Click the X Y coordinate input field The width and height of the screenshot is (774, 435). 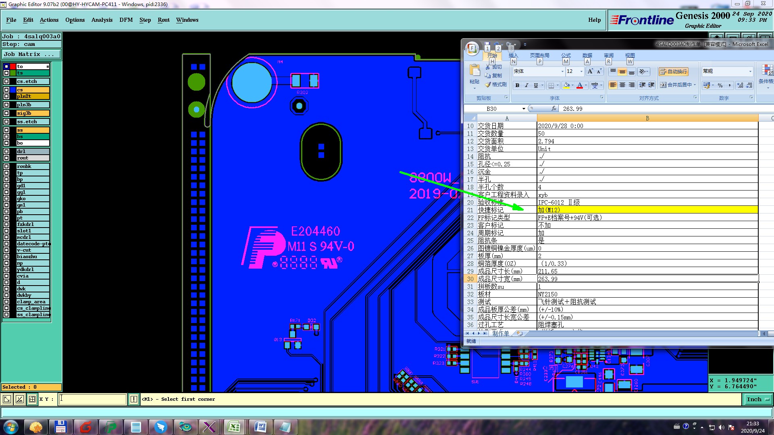pyautogui.click(x=93, y=399)
